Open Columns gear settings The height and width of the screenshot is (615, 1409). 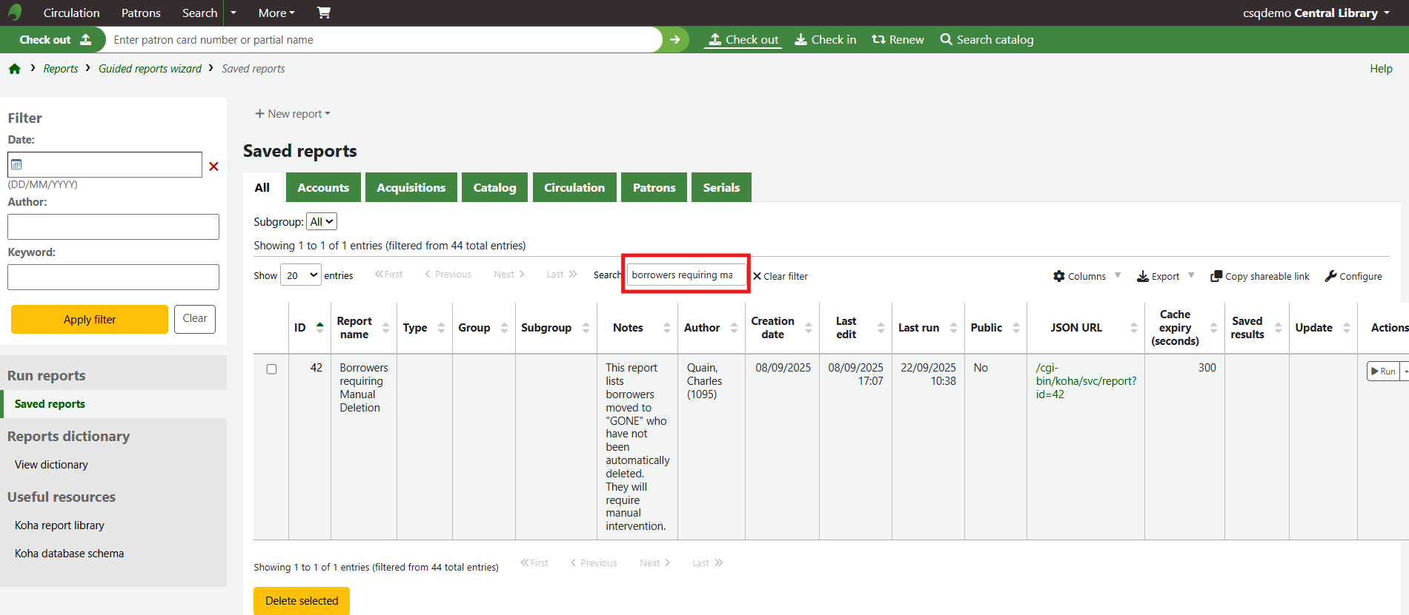point(1079,276)
